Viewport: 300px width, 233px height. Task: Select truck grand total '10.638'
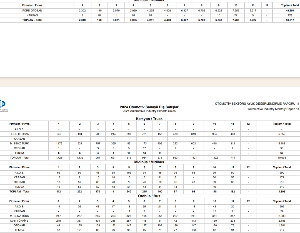tap(282, 158)
